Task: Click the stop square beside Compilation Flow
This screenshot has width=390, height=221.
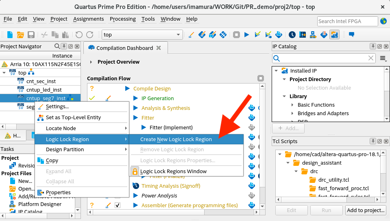Action: click(x=260, y=78)
